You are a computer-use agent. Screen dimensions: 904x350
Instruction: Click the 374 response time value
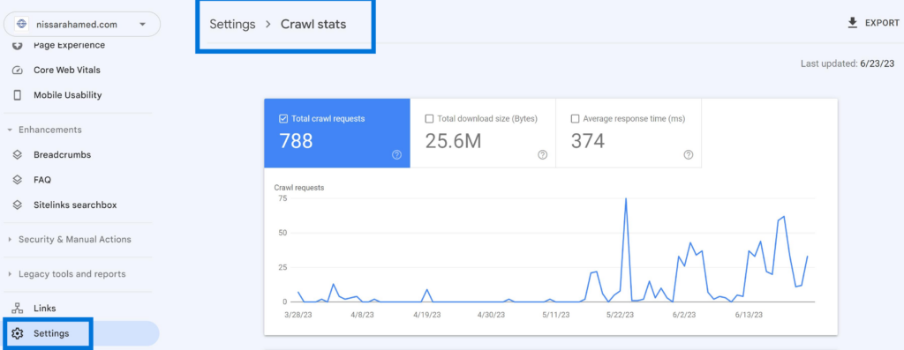587,140
